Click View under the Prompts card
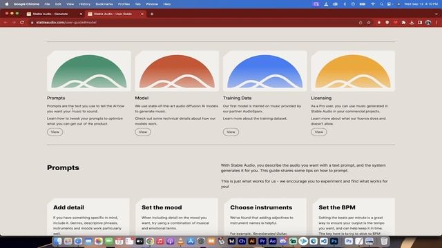The image size is (442, 248). [55, 132]
